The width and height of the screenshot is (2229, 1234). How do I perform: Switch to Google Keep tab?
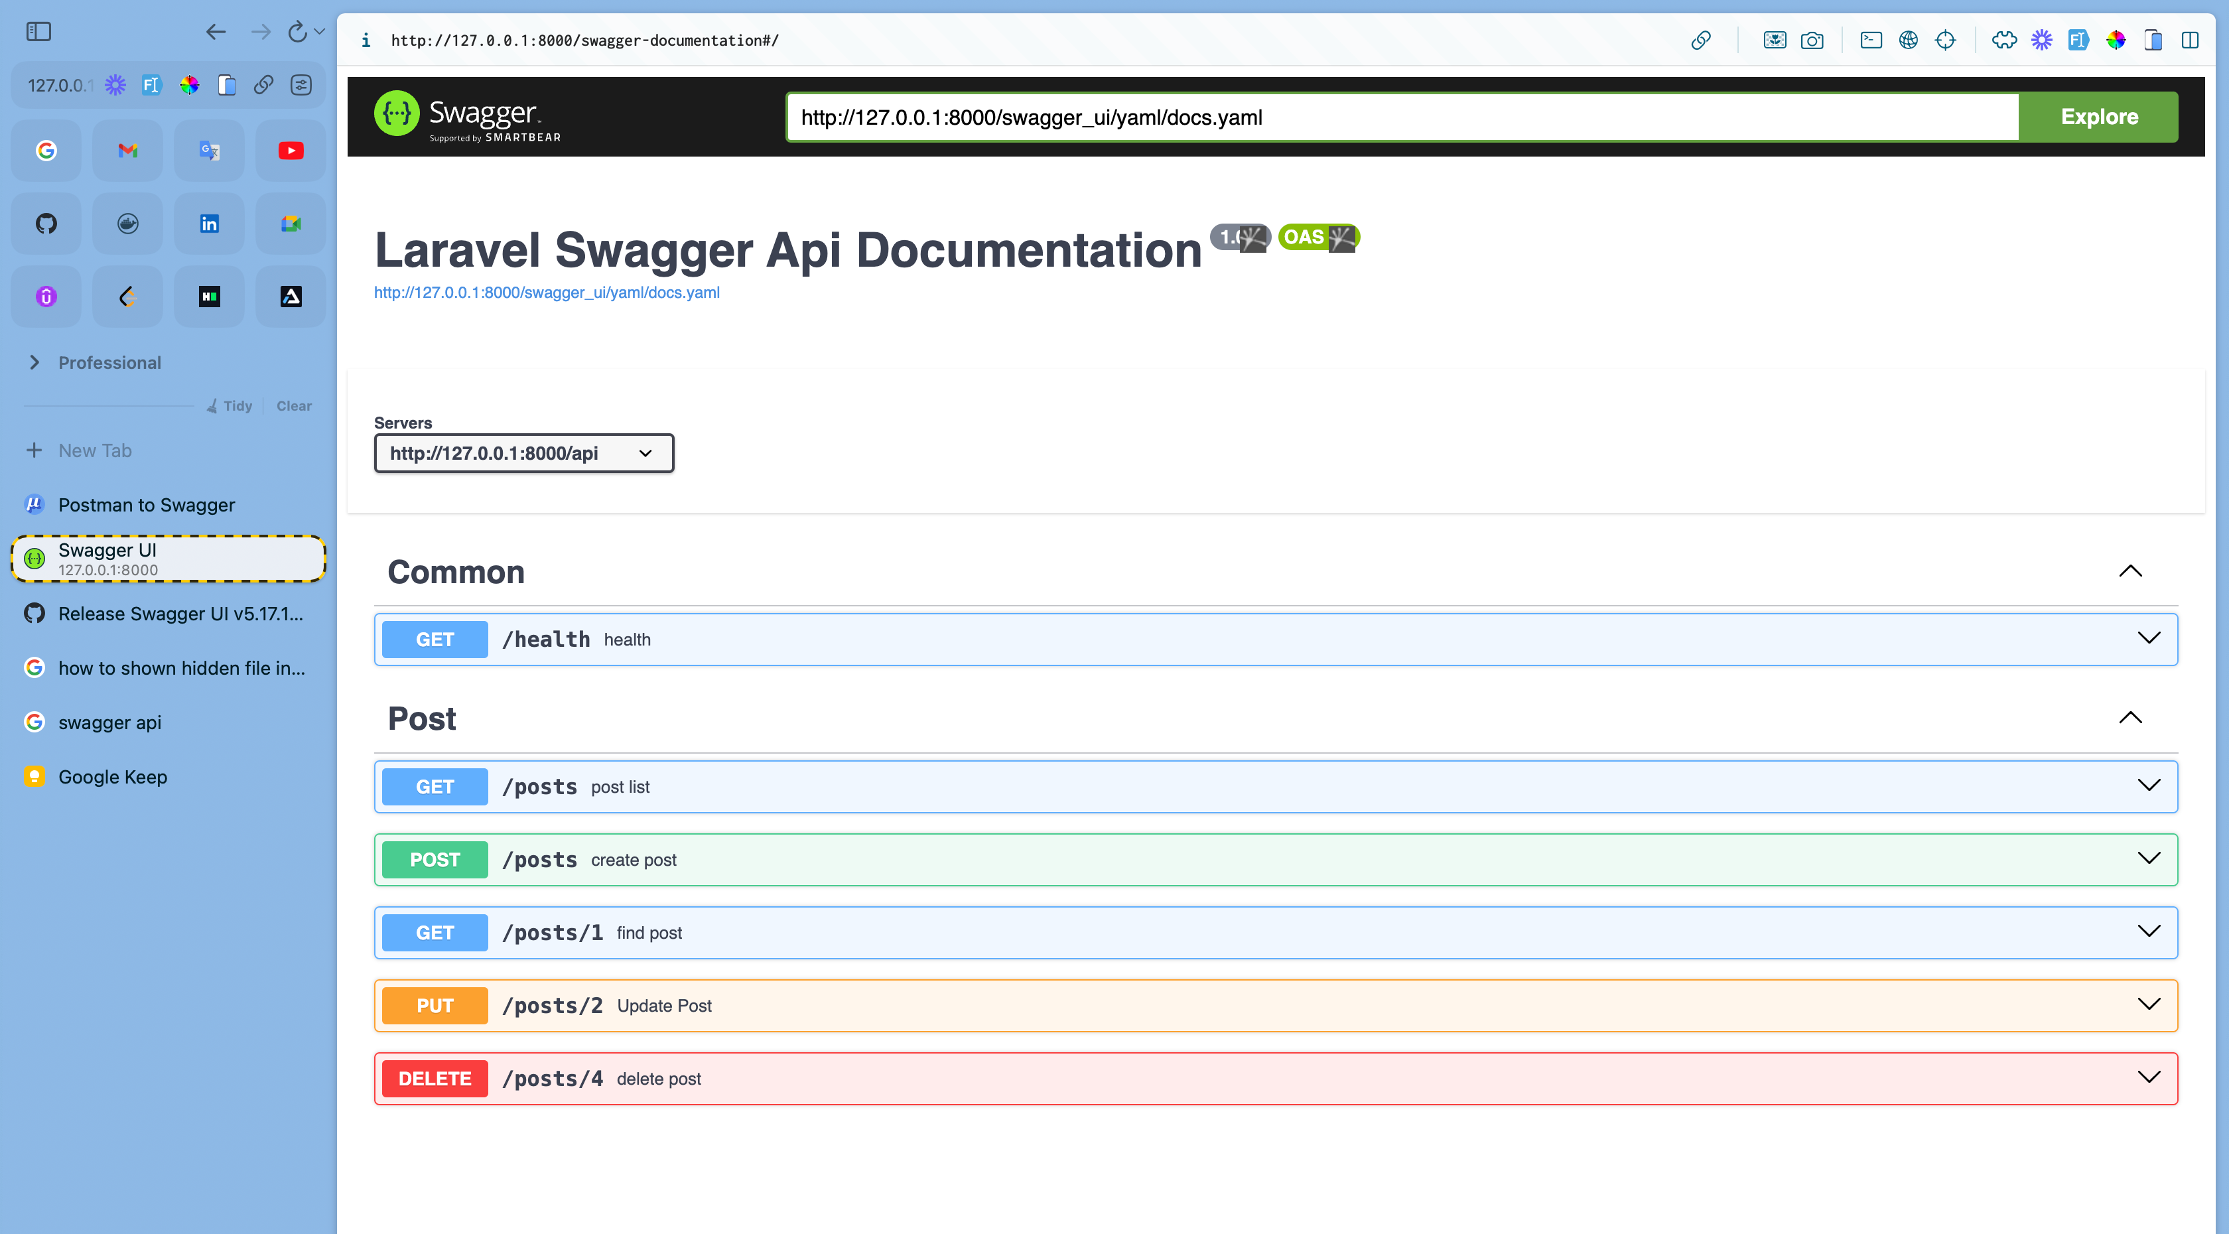113,777
